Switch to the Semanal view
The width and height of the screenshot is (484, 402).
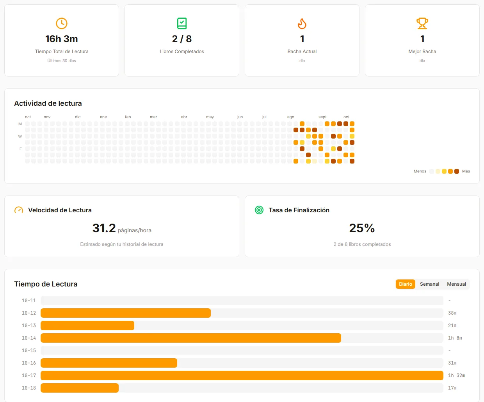point(429,284)
